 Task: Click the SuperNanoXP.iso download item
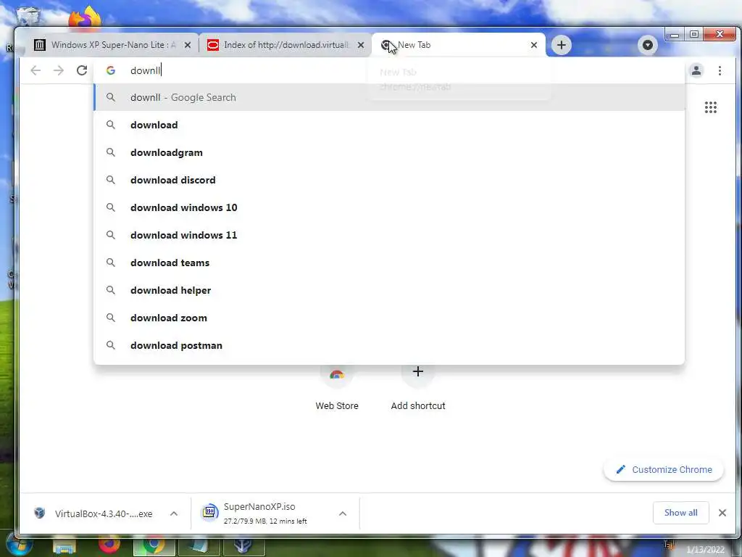265,513
